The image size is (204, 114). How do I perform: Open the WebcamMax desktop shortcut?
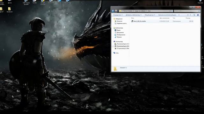(68, 2)
